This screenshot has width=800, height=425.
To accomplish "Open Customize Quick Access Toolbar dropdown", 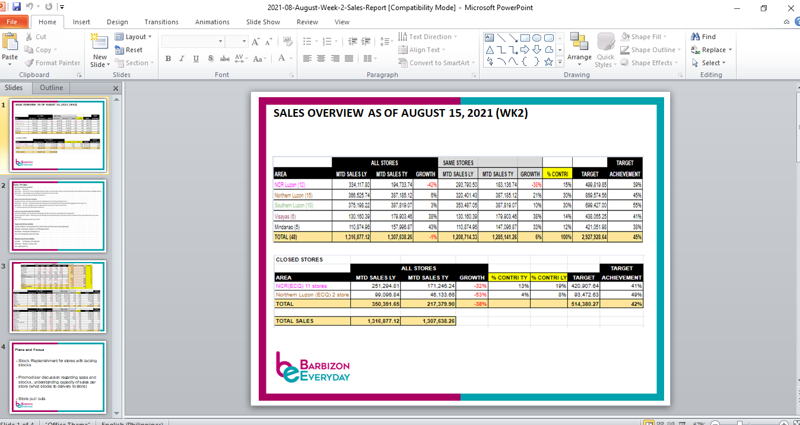I will (x=62, y=7).
